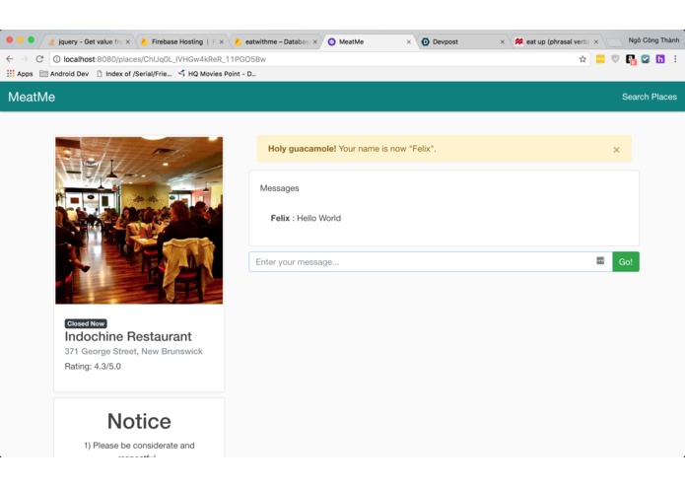Click the Rating: 4.3/5.0 text
The image size is (685, 487).
coord(93,366)
